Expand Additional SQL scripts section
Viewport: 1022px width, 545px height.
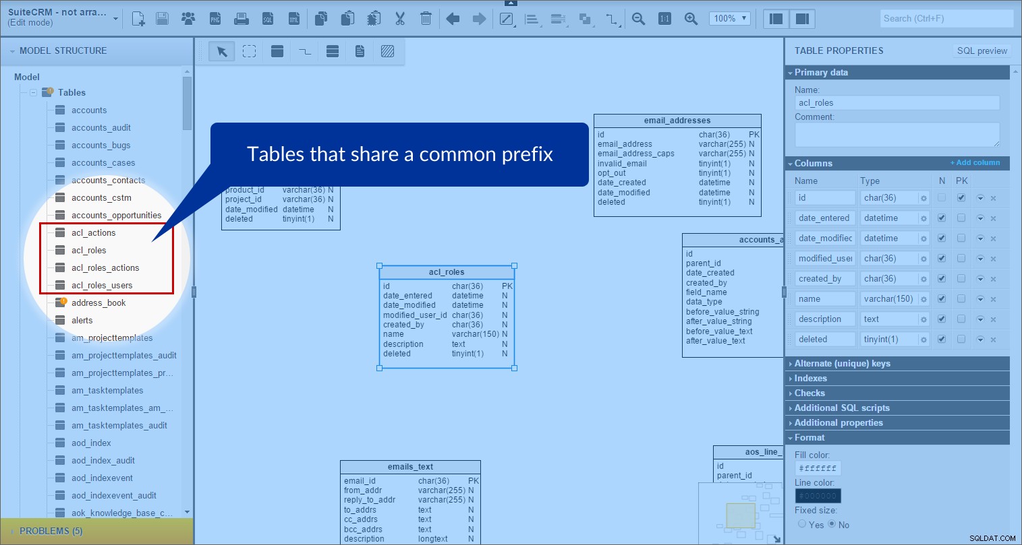tap(897, 408)
